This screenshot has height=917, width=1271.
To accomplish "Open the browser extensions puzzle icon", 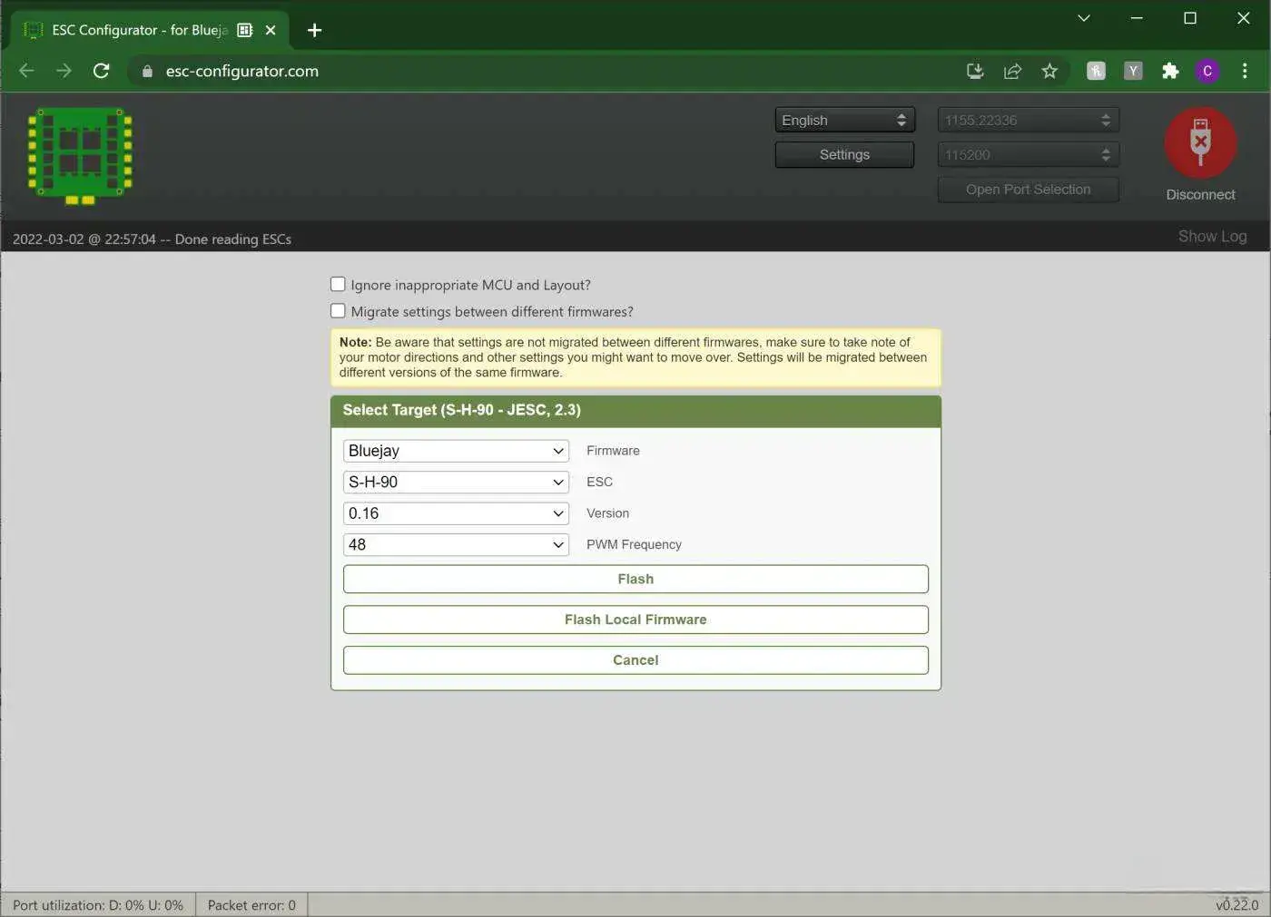I will tap(1170, 71).
